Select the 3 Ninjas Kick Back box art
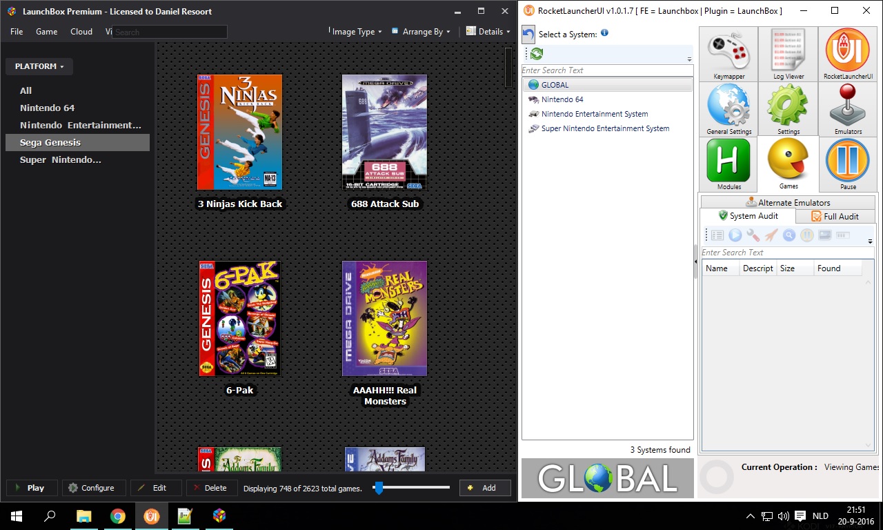The image size is (883, 530). pos(239,132)
